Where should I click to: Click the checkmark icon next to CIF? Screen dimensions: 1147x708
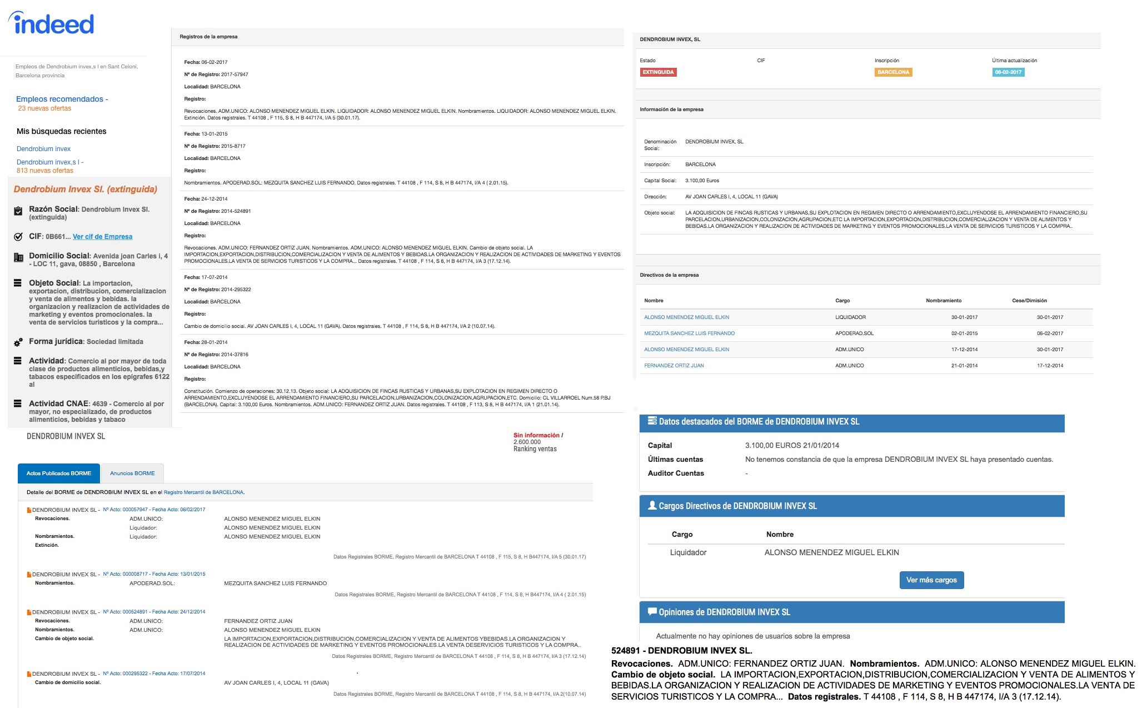[18, 237]
